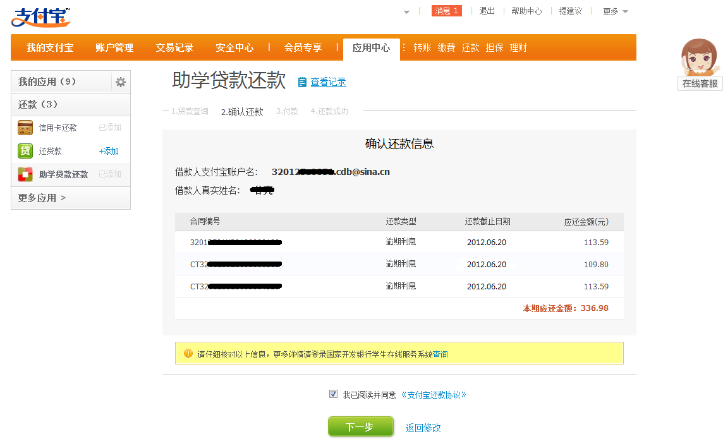
Task: Click +添加 next to 还贷款
Action: (x=109, y=151)
